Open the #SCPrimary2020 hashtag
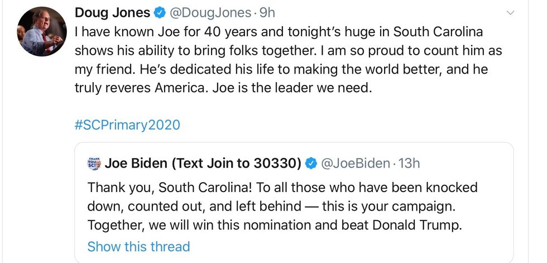The width and height of the screenshot is (547, 263). point(127,124)
